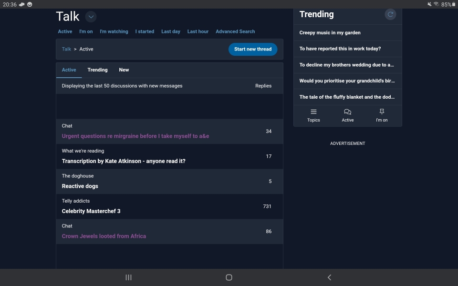Open the New tab
Image resolution: width=458 pixels, height=286 pixels.
click(124, 70)
